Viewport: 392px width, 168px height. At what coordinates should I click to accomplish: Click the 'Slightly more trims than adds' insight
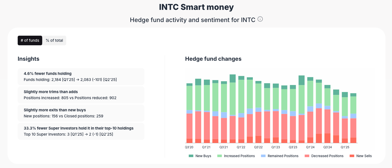pyautogui.click(x=81, y=95)
